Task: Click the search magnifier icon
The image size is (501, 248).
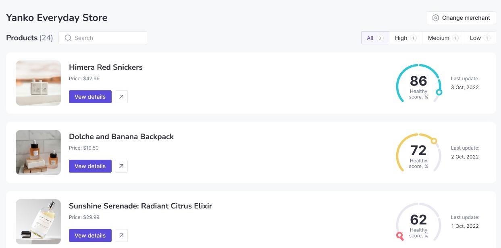Action: [68, 38]
